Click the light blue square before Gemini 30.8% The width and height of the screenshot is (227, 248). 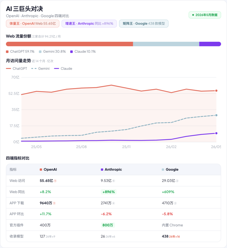pyautogui.click(x=40, y=52)
